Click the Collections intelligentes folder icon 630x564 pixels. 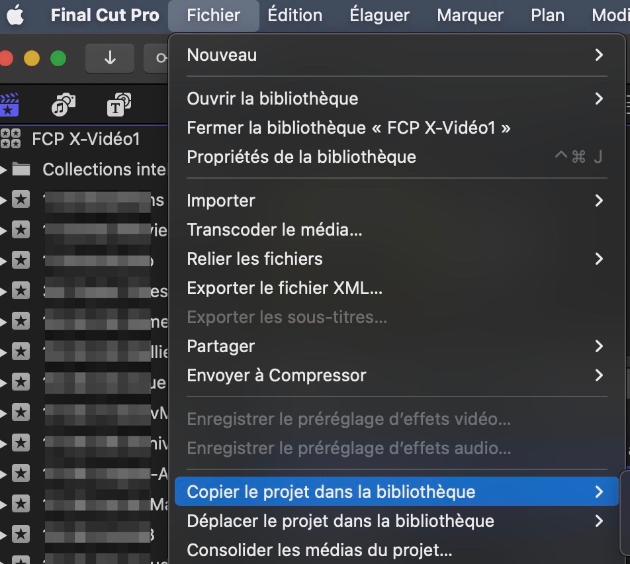pyautogui.click(x=21, y=169)
